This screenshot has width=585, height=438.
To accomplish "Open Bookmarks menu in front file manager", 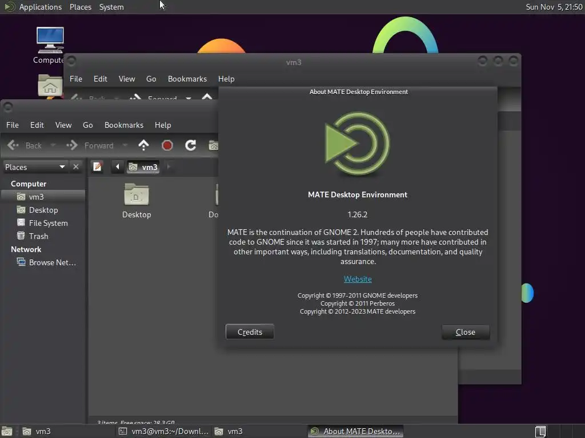I will pos(124,125).
